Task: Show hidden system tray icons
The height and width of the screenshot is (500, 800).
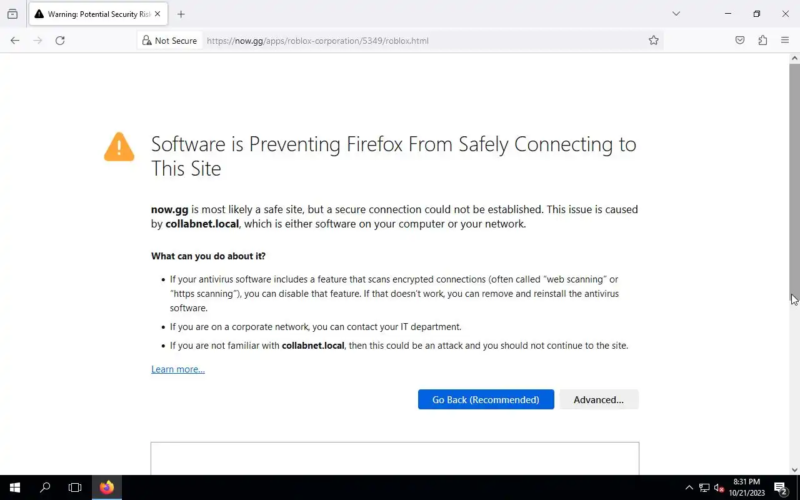Action: (x=689, y=487)
